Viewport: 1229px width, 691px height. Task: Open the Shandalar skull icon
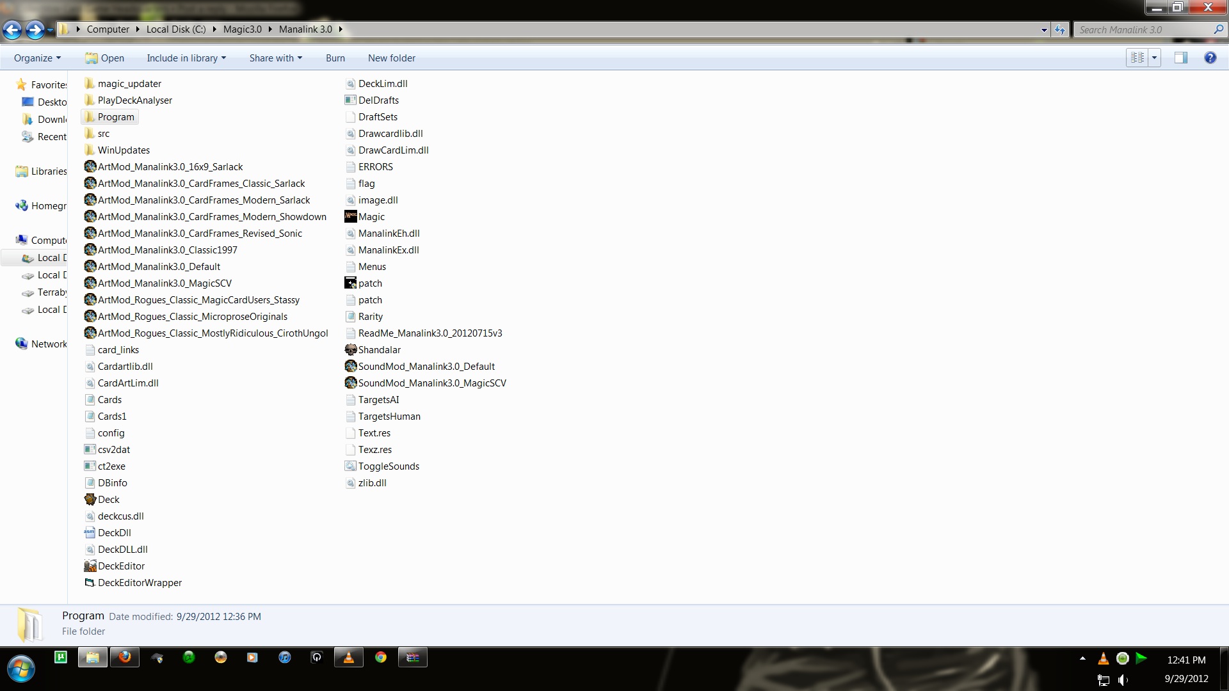(351, 349)
